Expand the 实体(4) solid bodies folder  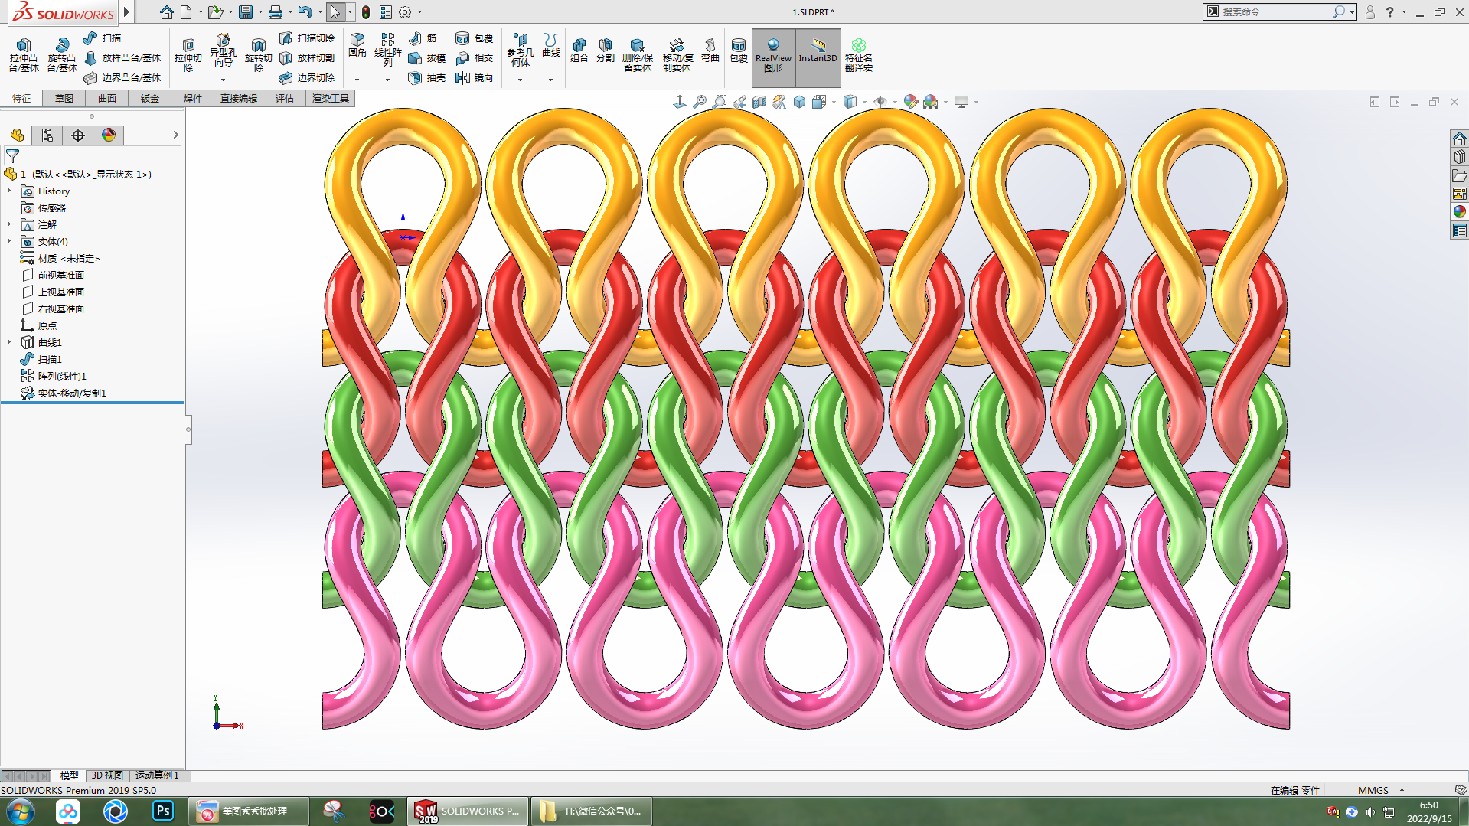tap(9, 241)
